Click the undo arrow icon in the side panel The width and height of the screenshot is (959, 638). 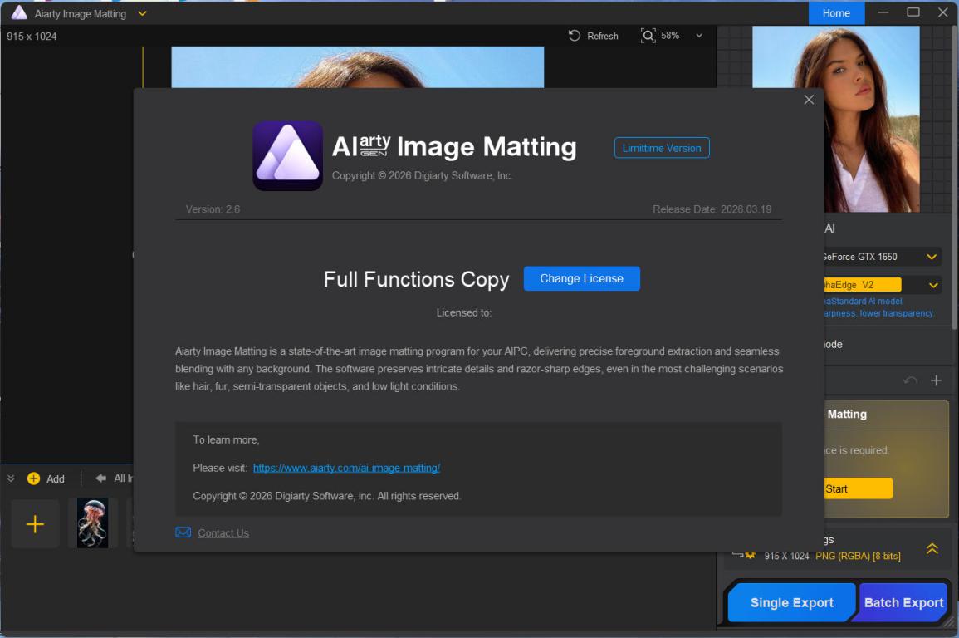coord(910,380)
